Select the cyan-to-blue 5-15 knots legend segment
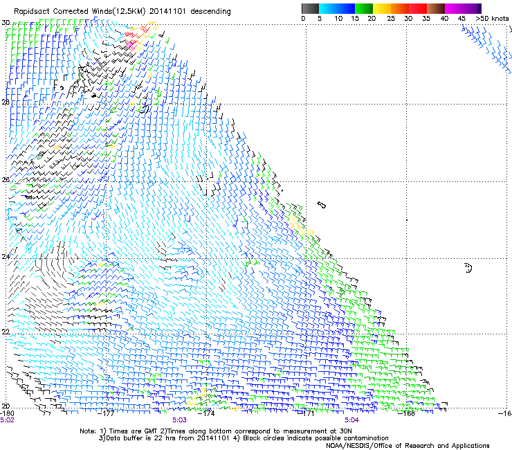 [337, 8]
